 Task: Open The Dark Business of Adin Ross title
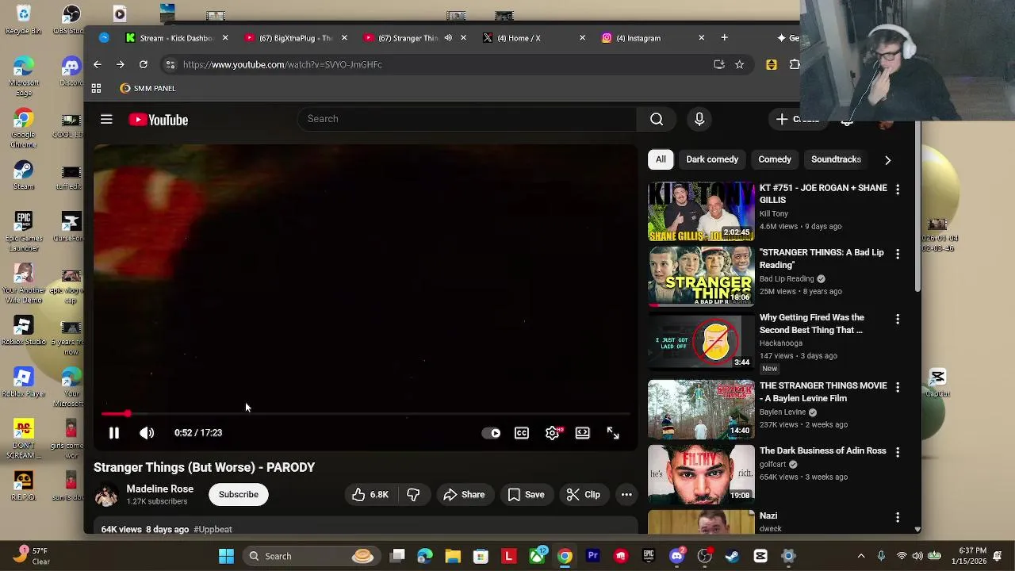pyautogui.click(x=823, y=451)
